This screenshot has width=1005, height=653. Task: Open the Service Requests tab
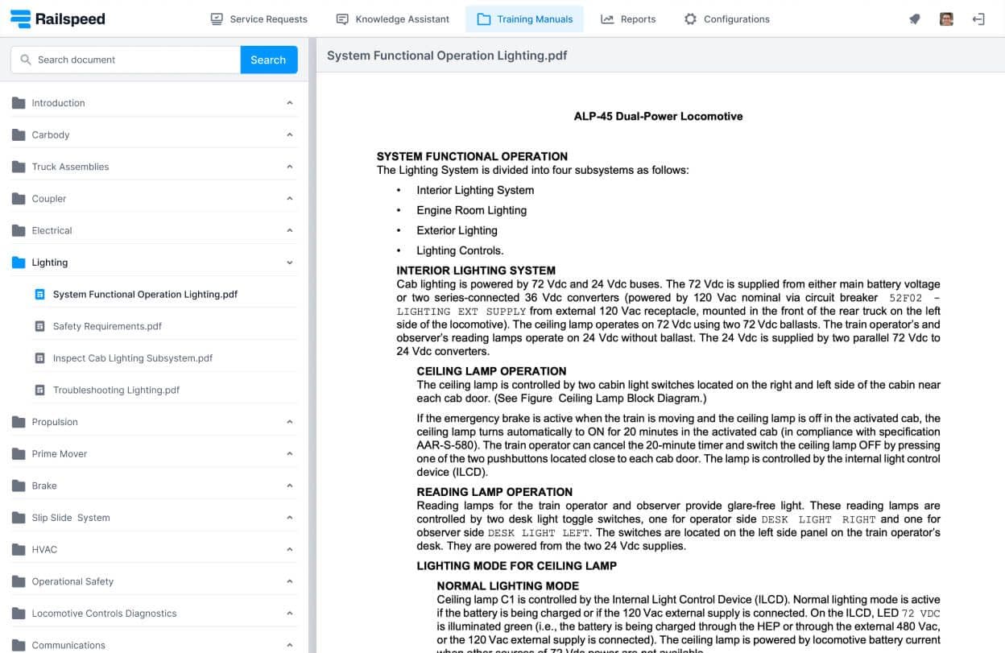tap(258, 19)
